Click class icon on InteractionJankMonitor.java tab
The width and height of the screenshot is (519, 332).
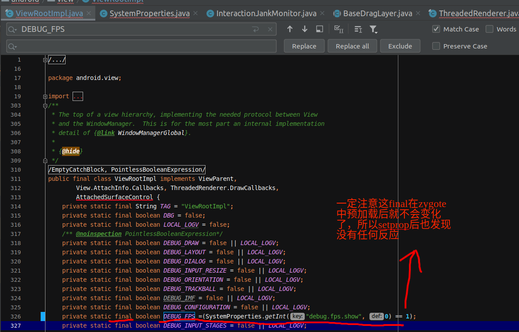210,14
